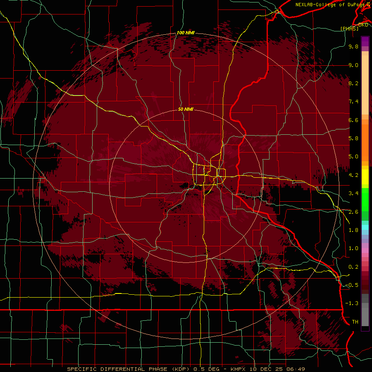This screenshot has height=372, width=372.
Task: Click the -0.5 legend value
Action: 352,285
